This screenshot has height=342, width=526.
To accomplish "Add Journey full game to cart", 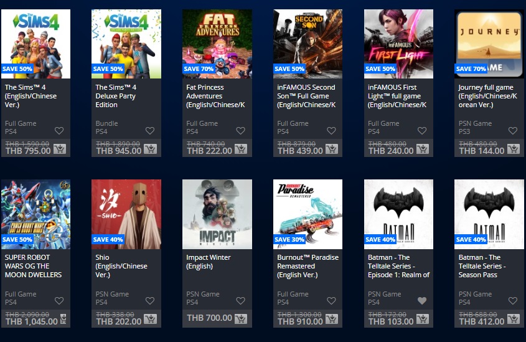I will pyautogui.click(x=514, y=149).
